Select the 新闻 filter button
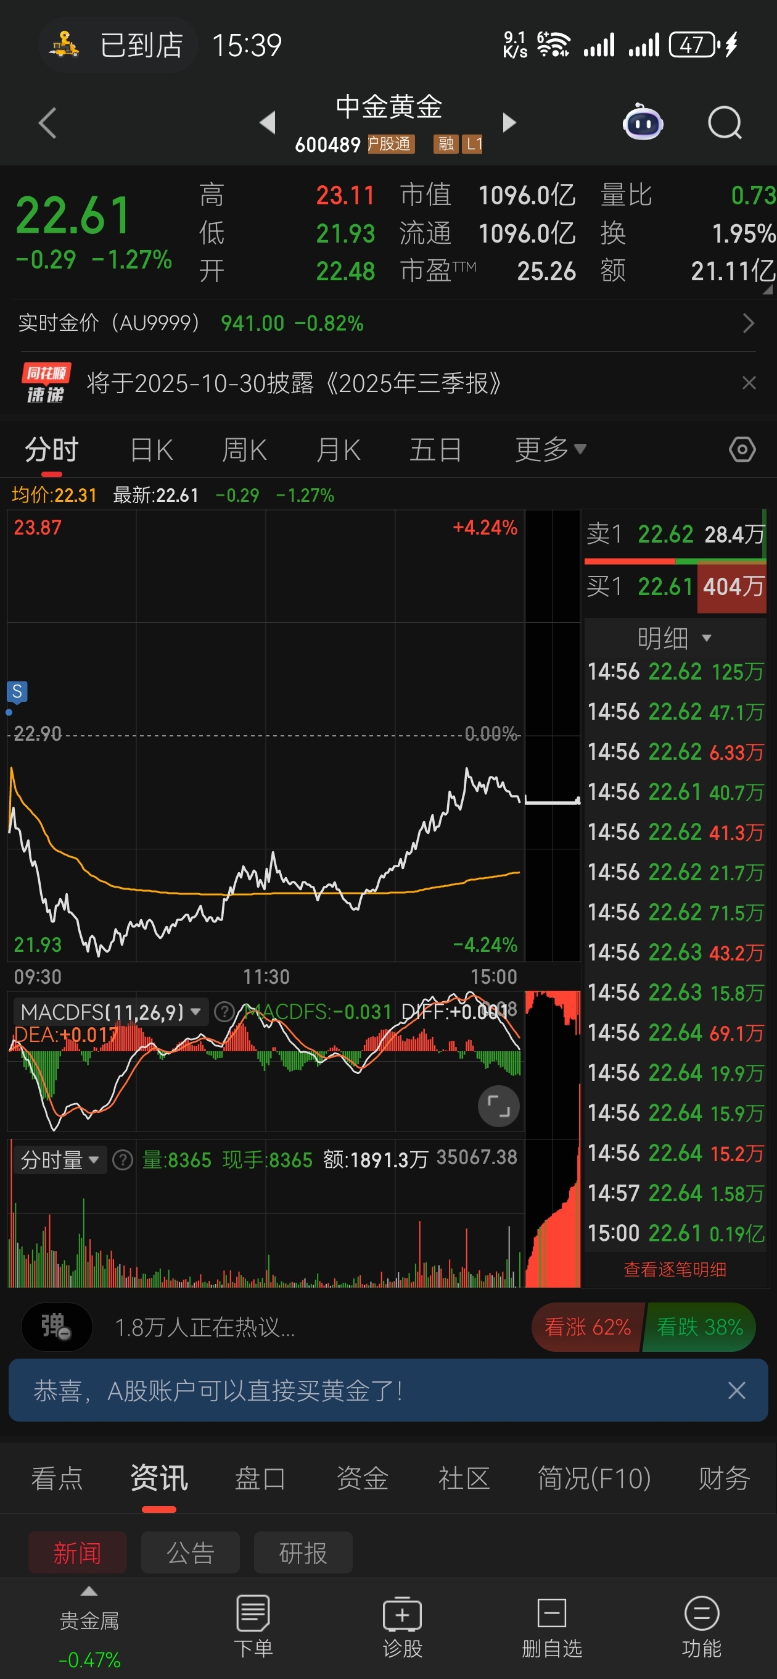777x1679 pixels. [78, 1553]
